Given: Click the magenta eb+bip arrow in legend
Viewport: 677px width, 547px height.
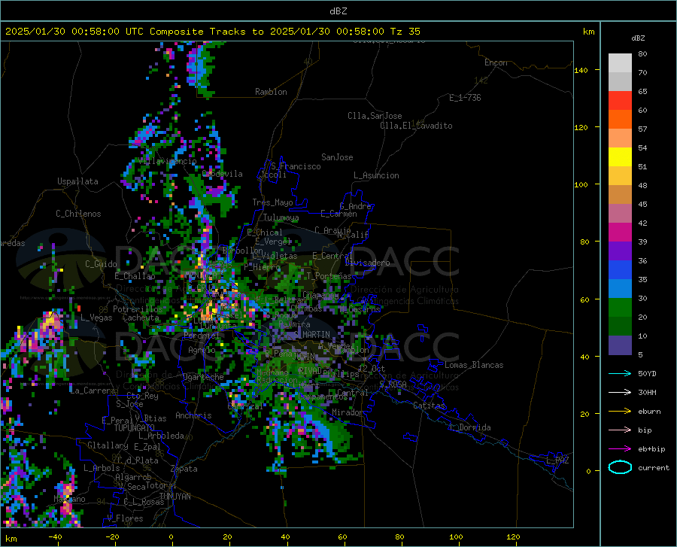Looking at the screenshot, I should click(x=620, y=449).
